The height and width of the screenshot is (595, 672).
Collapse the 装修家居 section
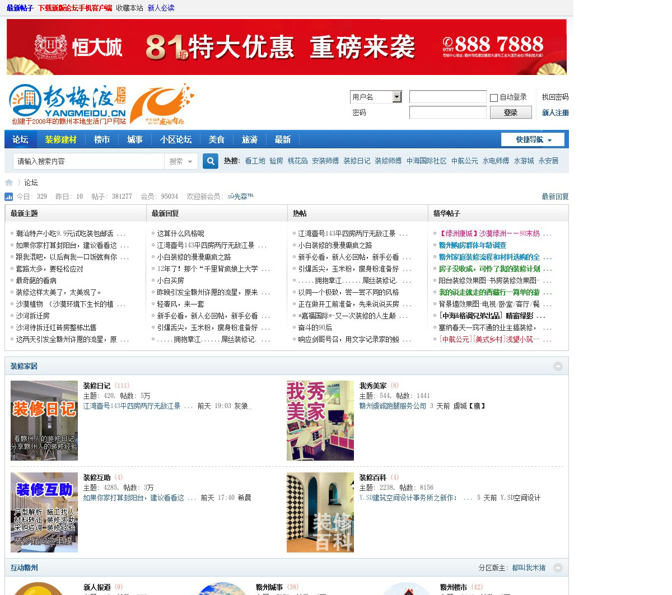pyautogui.click(x=558, y=366)
